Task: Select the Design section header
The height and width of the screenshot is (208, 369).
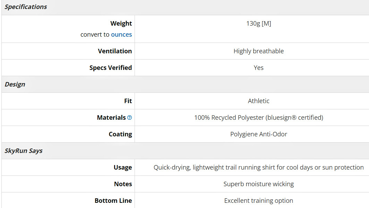Action: point(15,84)
